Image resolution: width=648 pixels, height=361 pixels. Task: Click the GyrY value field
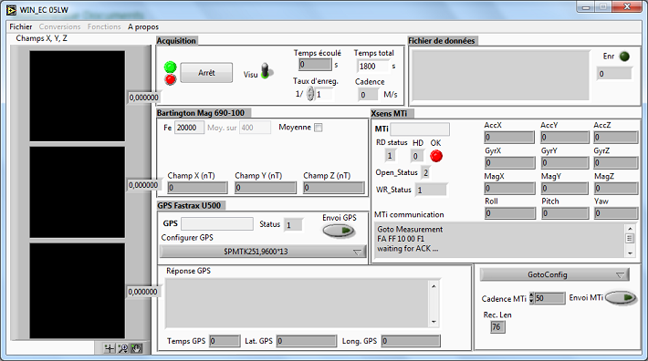click(565, 162)
